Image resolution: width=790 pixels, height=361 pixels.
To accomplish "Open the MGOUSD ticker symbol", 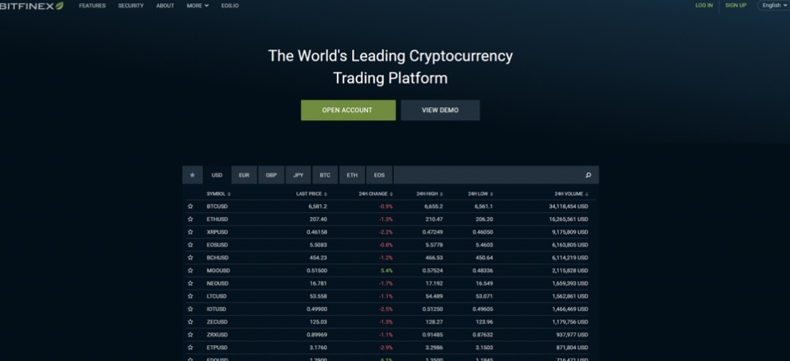I will pos(218,270).
